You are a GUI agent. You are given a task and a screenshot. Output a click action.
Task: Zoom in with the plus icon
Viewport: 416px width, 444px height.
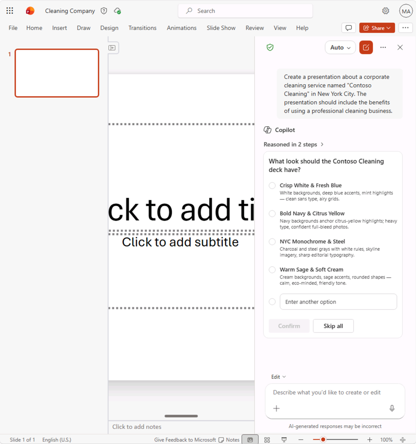click(370, 440)
